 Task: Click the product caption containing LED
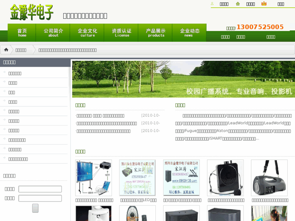[x=138, y=200]
